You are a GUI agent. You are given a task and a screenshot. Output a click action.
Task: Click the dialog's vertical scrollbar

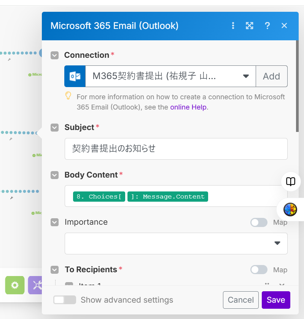pyautogui.click(x=297, y=86)
